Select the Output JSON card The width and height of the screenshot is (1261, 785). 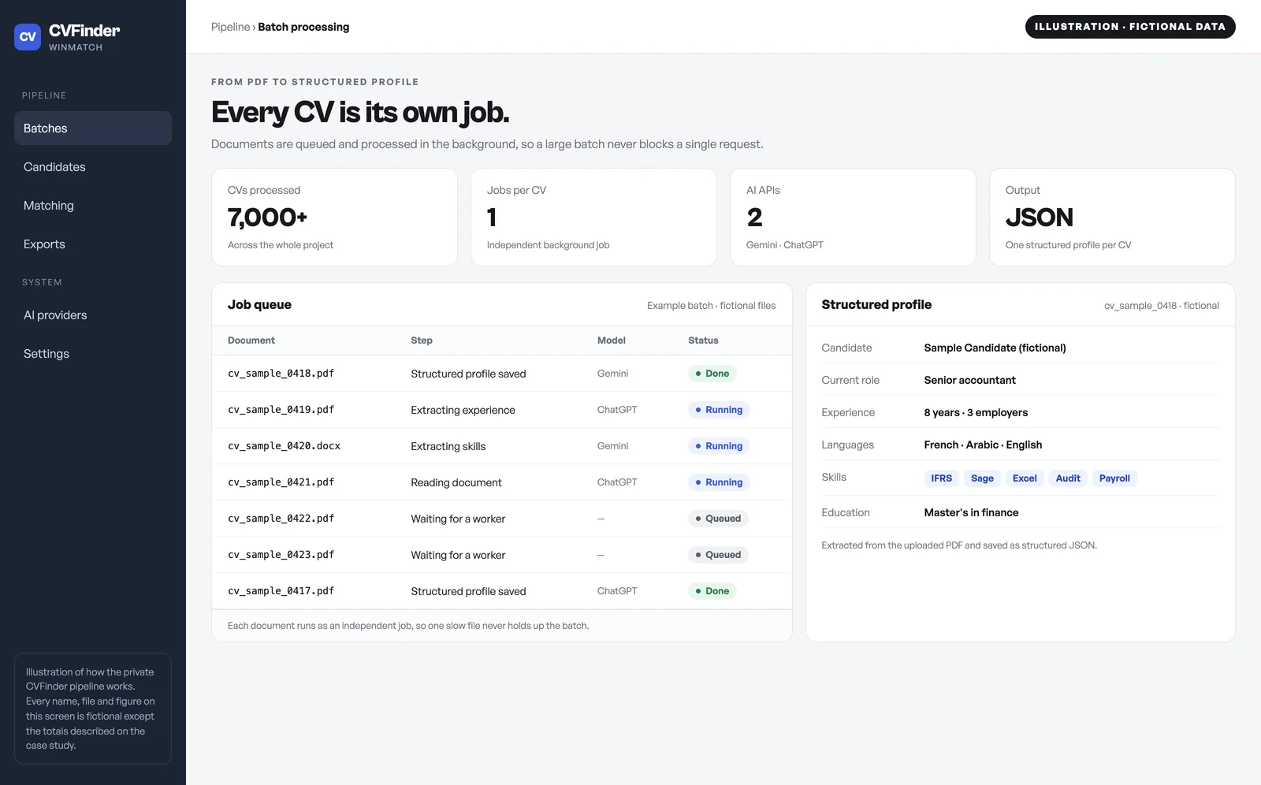tap(1112, 217)
